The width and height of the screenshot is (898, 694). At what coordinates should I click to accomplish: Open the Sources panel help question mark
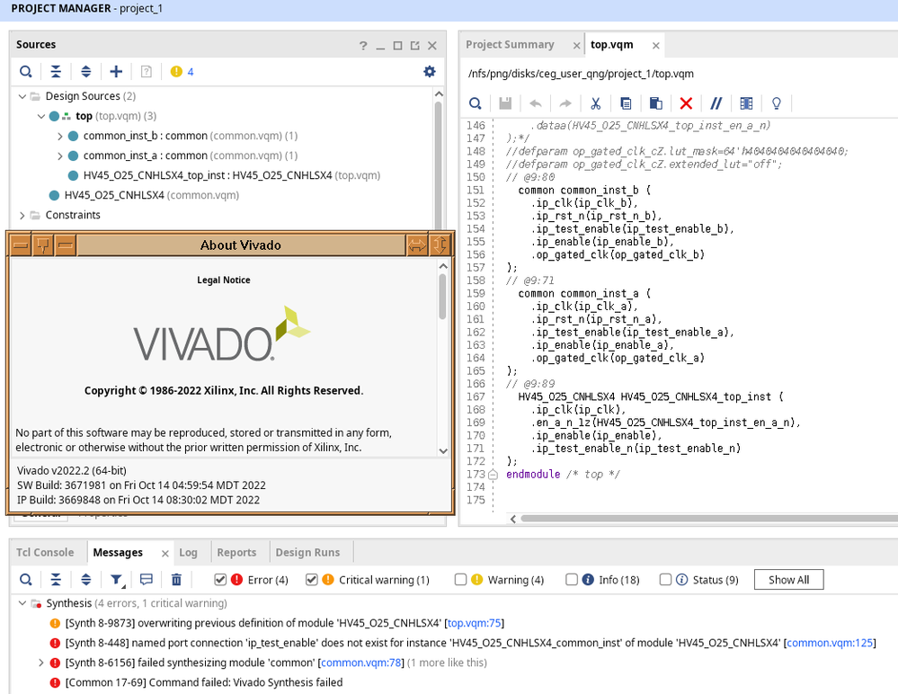tap(363, 45)
